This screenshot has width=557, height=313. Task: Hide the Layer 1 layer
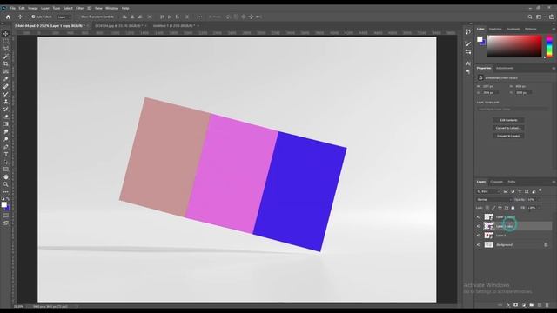pos(479,236)
